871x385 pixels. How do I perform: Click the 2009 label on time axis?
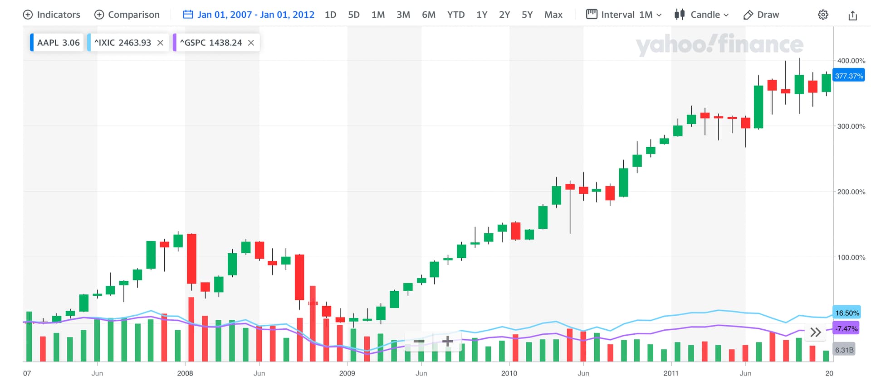(x=347, y=373)
